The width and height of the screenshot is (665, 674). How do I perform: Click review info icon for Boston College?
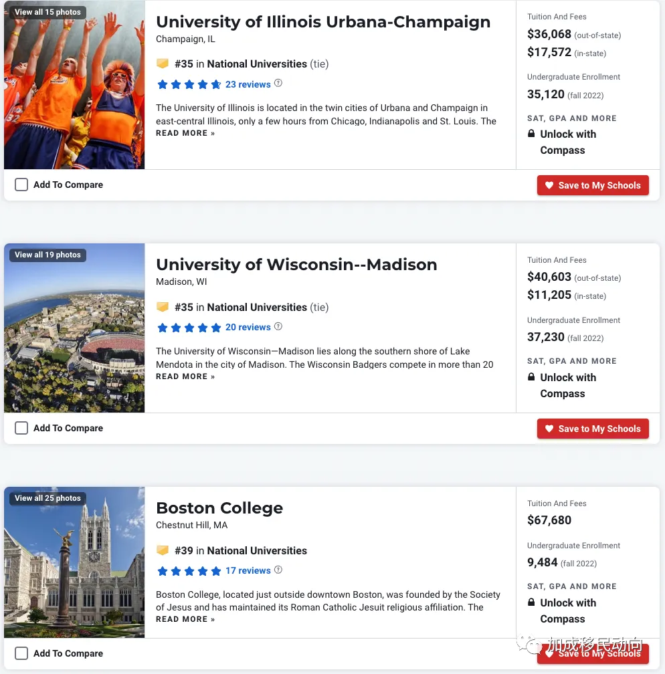click(278, 570)
